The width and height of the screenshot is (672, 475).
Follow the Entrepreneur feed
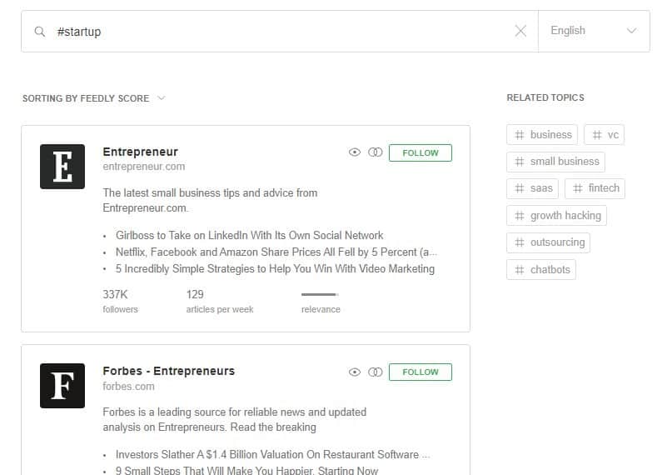coord(420,153)
